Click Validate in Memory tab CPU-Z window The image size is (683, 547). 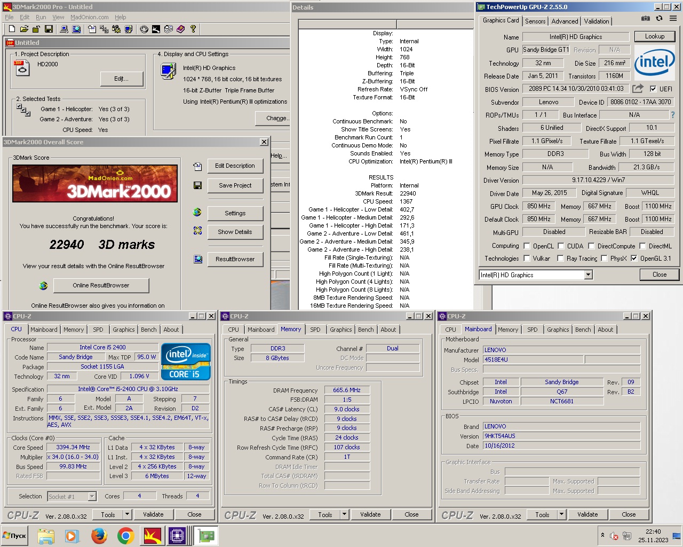pyautogui.click(x=370, y=514)
